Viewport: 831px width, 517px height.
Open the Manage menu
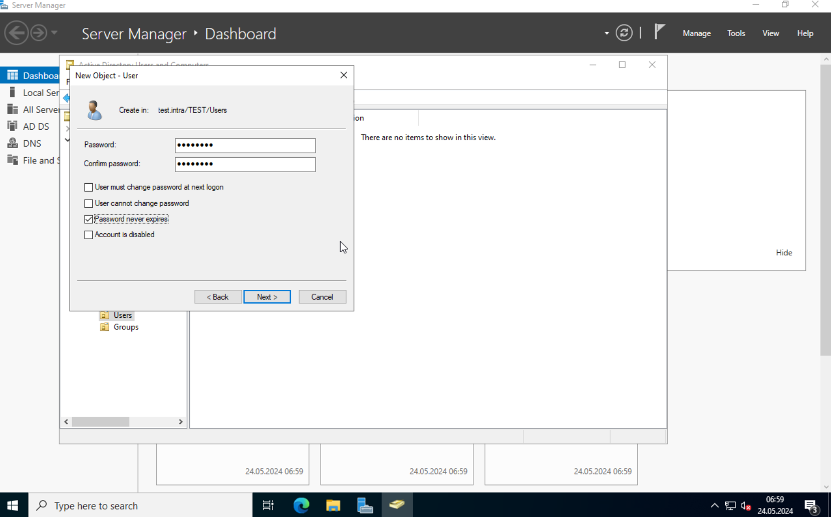click(696, 33)
